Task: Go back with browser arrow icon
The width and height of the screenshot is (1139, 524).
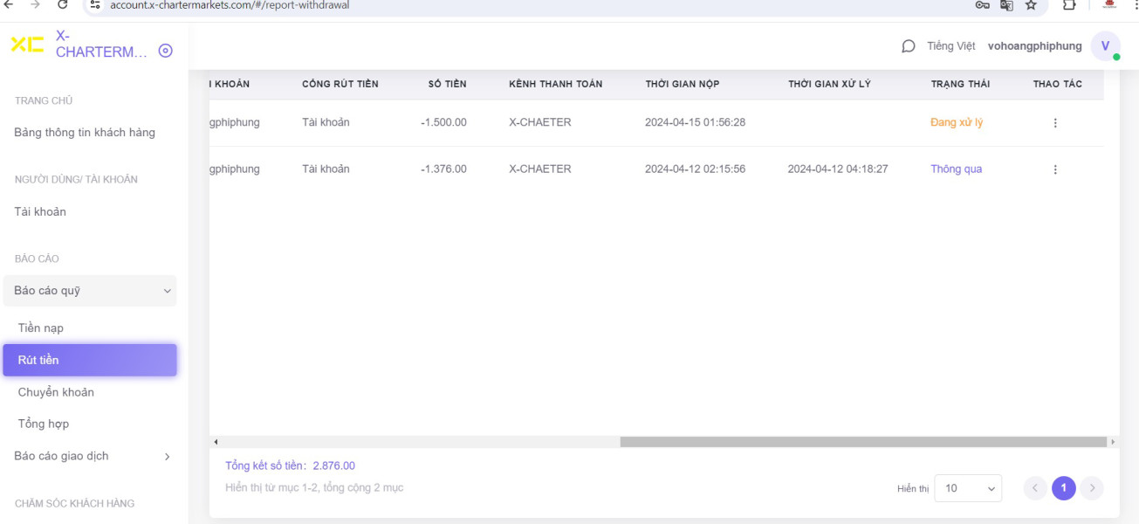Action: [8, 4]
